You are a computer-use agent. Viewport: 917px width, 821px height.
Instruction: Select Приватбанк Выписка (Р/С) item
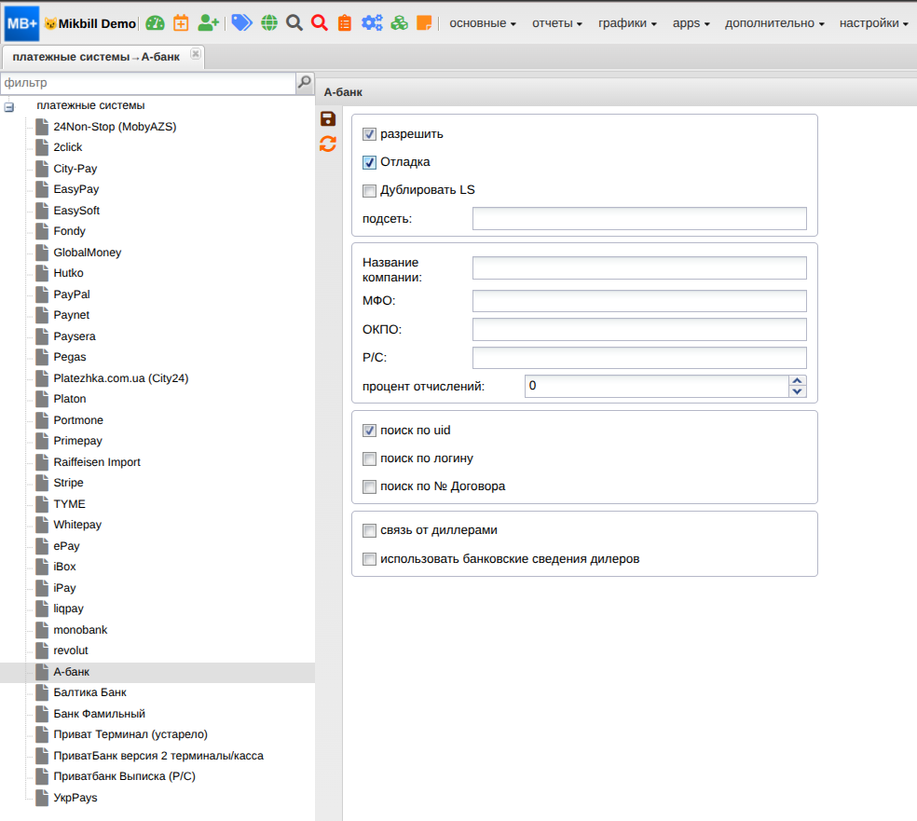[x=125, y=776]
